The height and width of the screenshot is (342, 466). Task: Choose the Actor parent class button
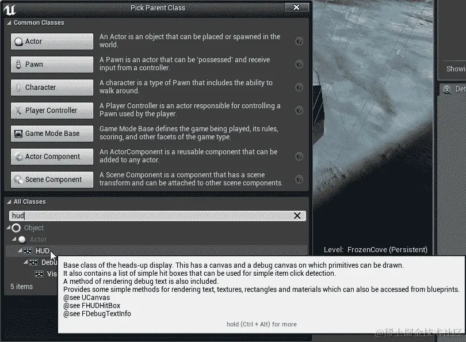[x=52, y=41]
